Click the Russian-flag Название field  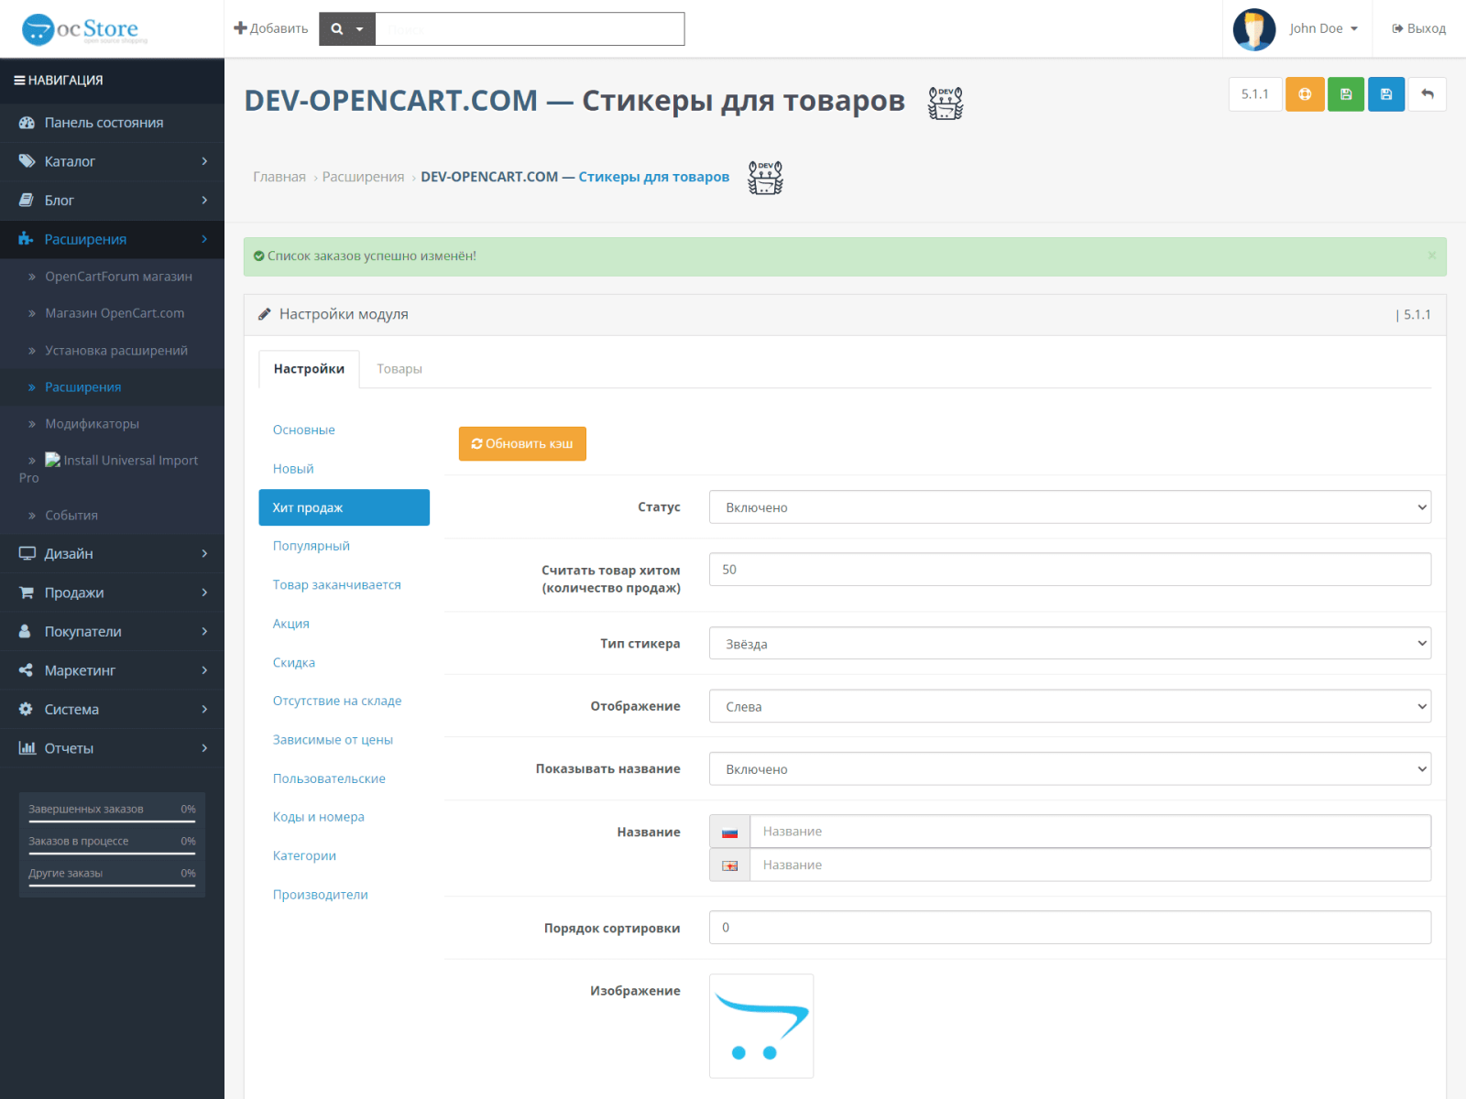[x=1090, y=832]
